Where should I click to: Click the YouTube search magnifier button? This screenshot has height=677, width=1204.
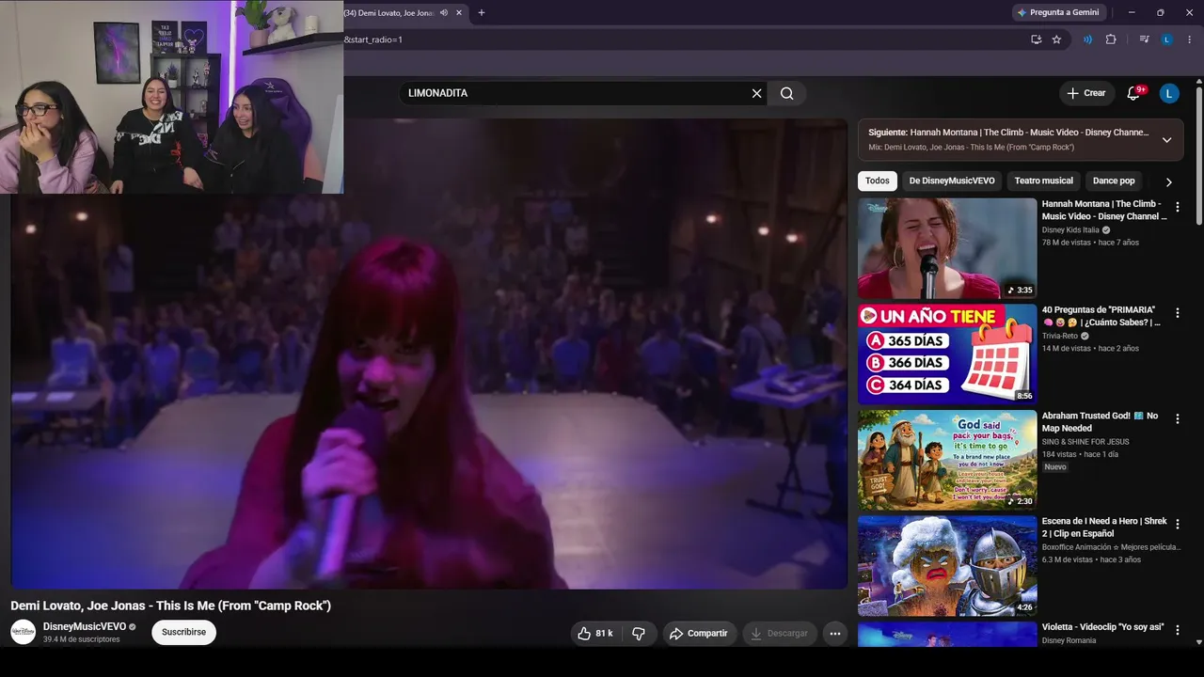pyautogui.click(x=787, y=93)
